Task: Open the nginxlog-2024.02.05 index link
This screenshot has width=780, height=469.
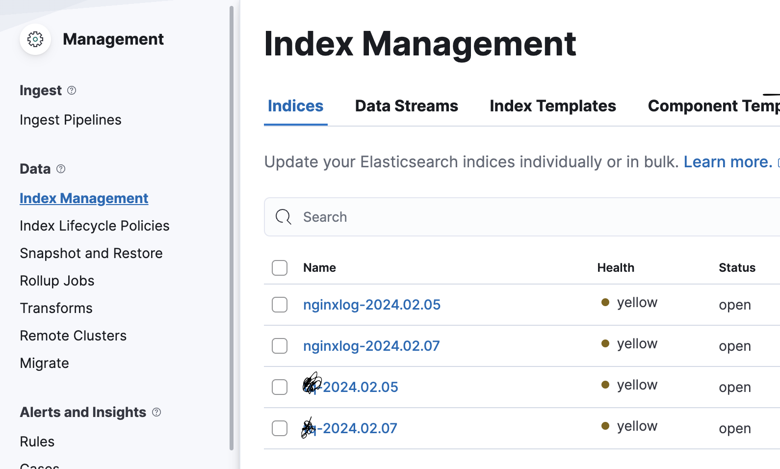Action: pos(371,305)
